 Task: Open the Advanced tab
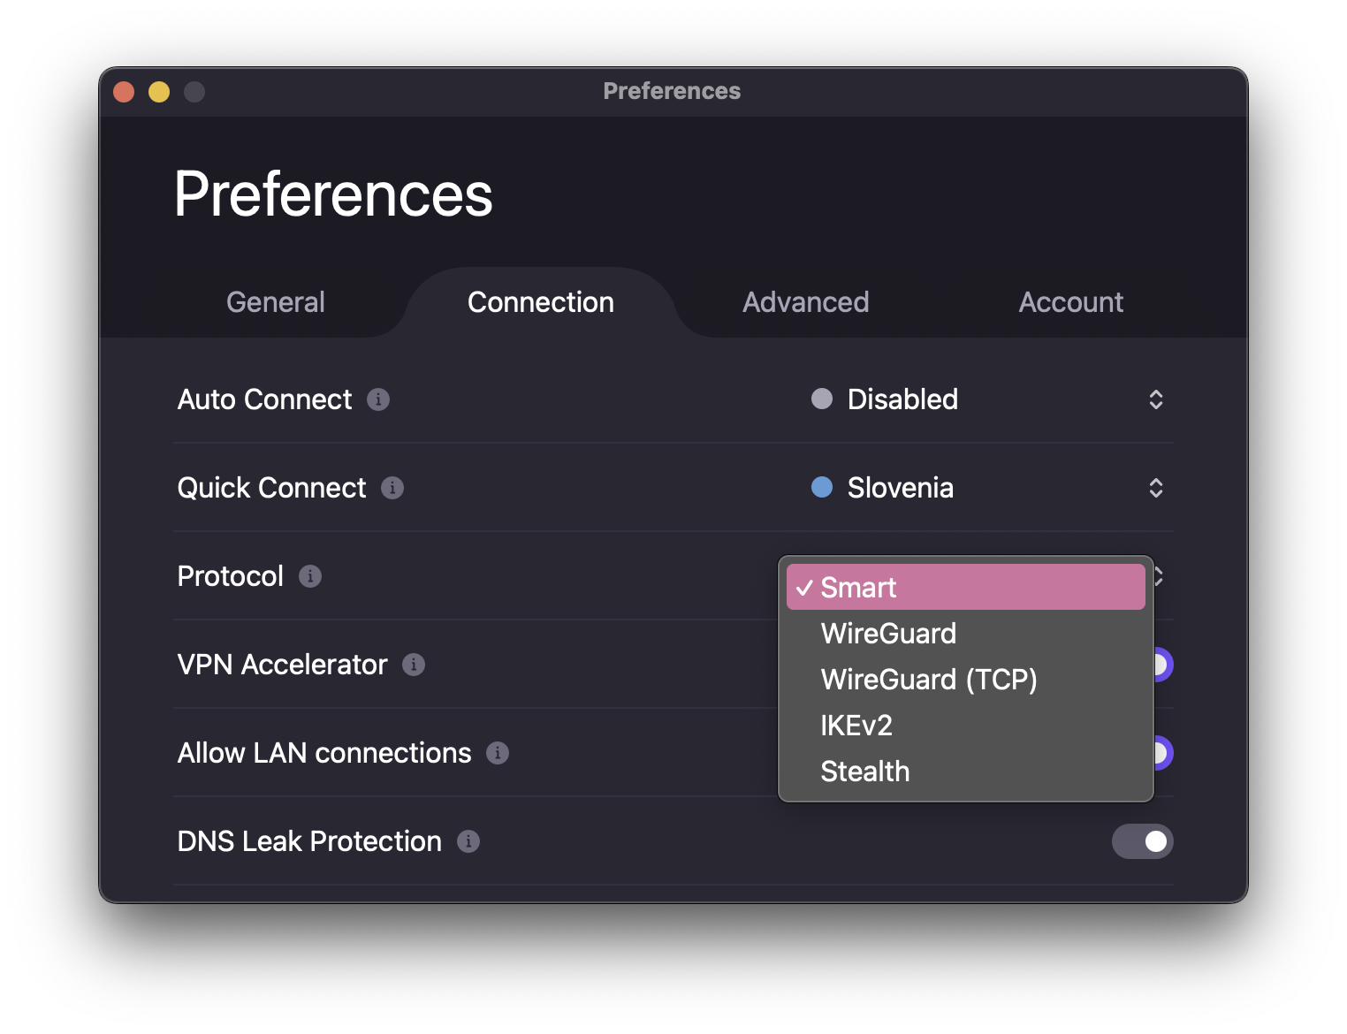[805, 302]
